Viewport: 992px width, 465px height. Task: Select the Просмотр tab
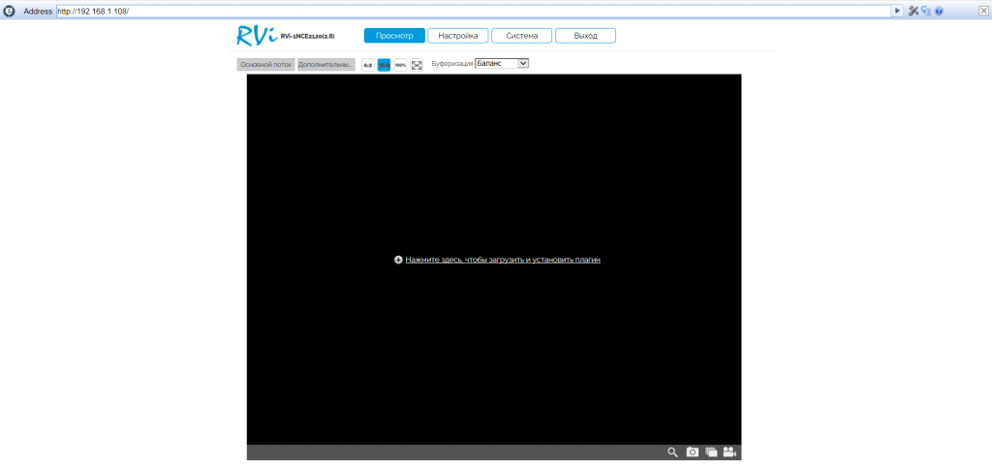point(394,36)
